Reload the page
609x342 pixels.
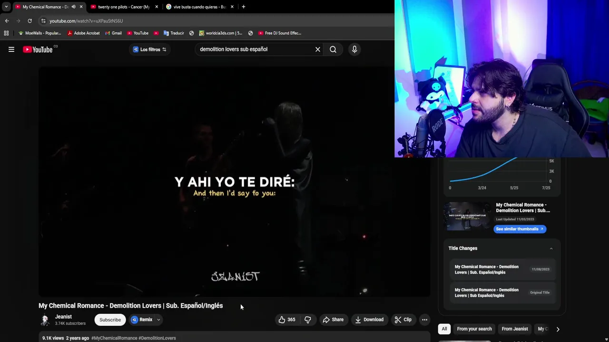(x=29, y=21)
